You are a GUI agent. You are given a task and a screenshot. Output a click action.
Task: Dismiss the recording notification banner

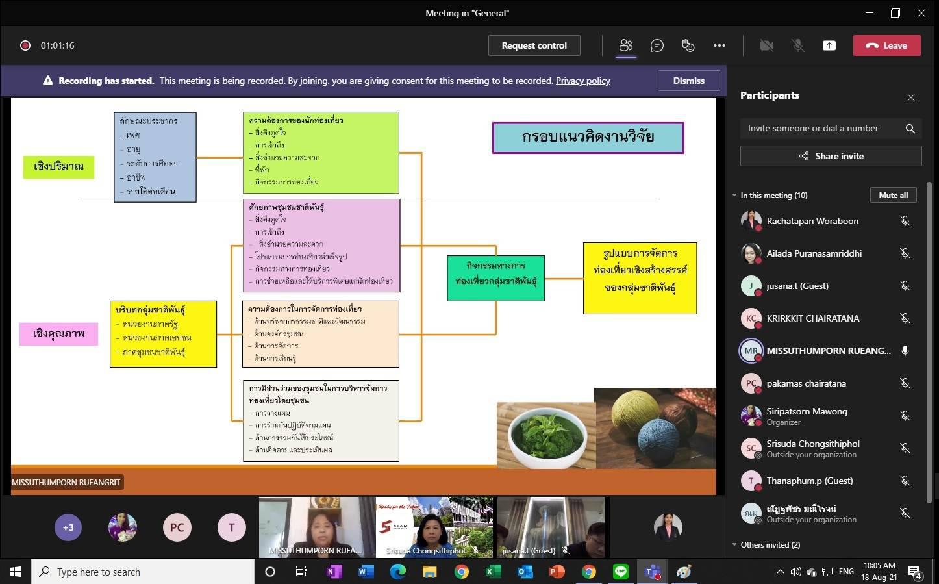(689, 81)
